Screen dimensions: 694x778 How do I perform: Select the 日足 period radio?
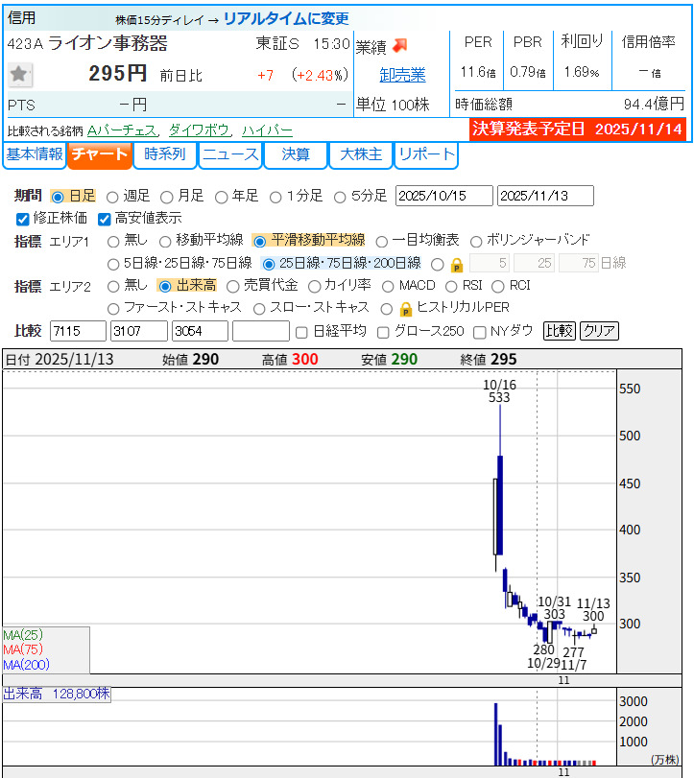57,197
